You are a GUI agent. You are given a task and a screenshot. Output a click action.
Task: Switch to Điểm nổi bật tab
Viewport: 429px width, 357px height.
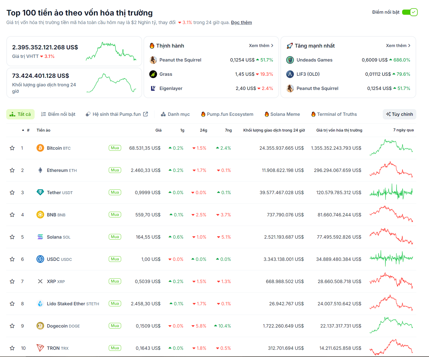click(58, 114)
